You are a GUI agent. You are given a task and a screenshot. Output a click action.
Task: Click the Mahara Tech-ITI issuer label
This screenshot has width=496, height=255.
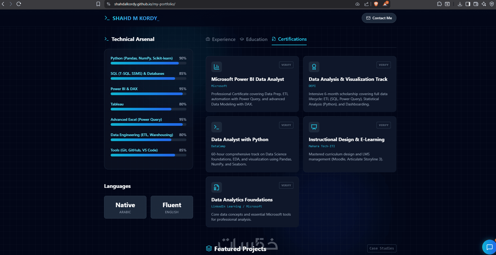tap(322, 146)
